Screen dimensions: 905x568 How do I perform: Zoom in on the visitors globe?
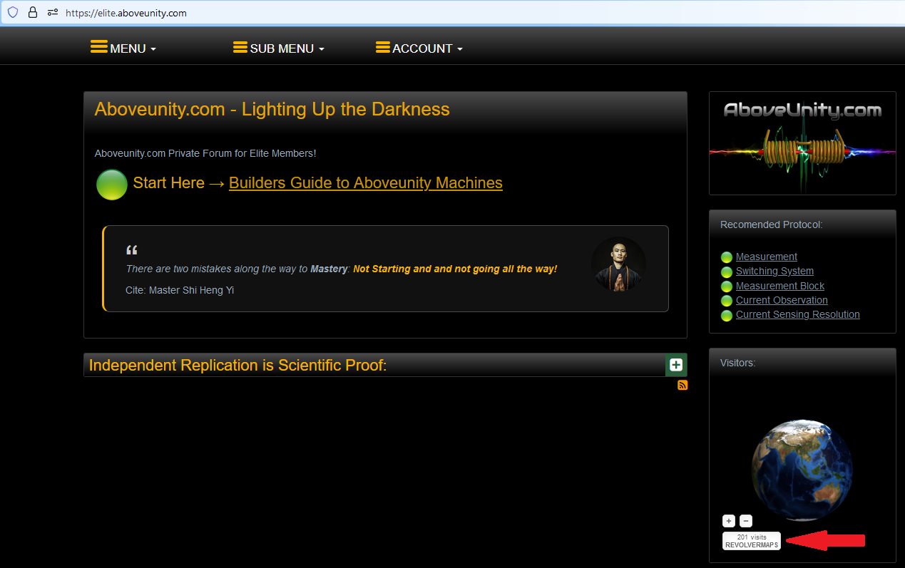click(729, 521)
